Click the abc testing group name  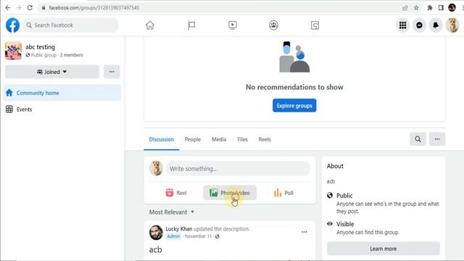click(41, 46)
